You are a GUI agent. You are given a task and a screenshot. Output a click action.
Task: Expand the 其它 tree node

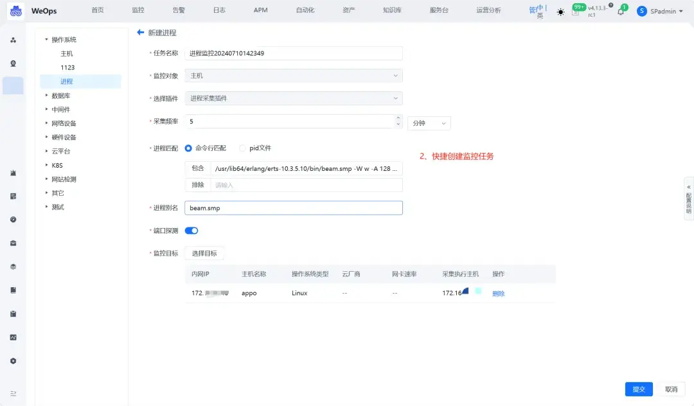(x=46, y=193)
